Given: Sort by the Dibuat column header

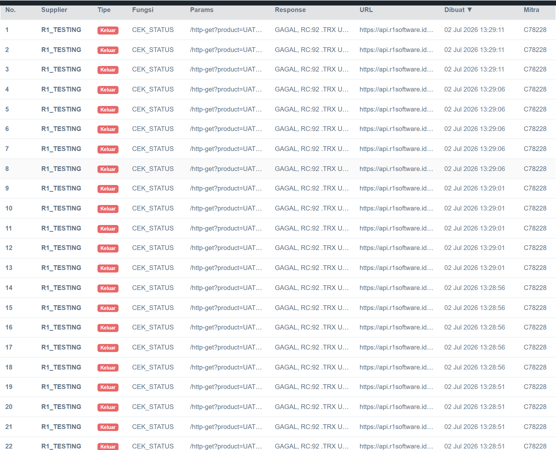Looking at the screenshot, I should 458,10.
